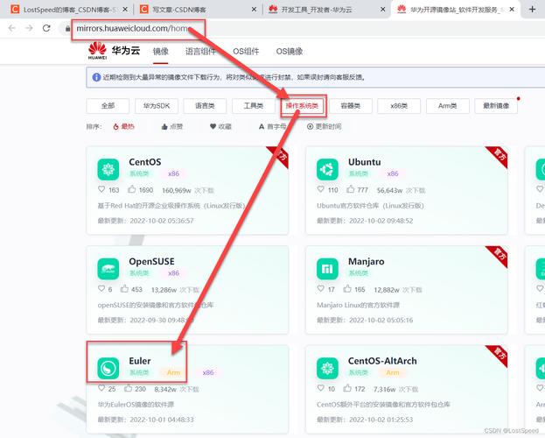
Task: Filter by Arm类 category
Action: [x=448, y=106]
